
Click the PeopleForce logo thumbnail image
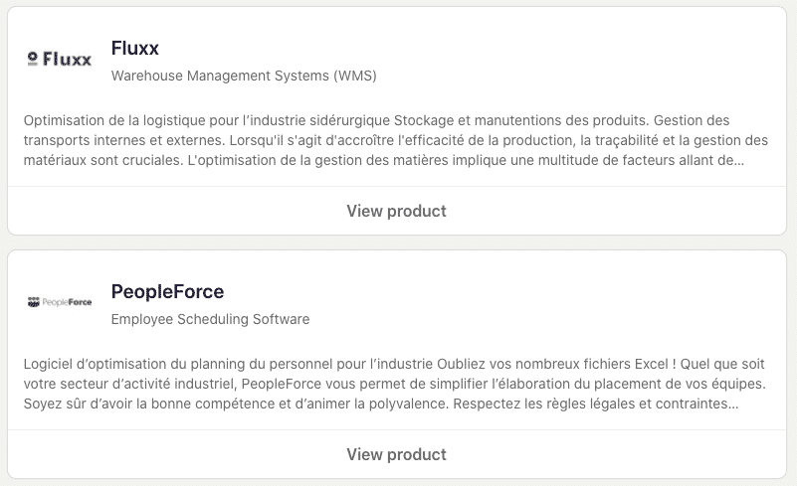60,302
